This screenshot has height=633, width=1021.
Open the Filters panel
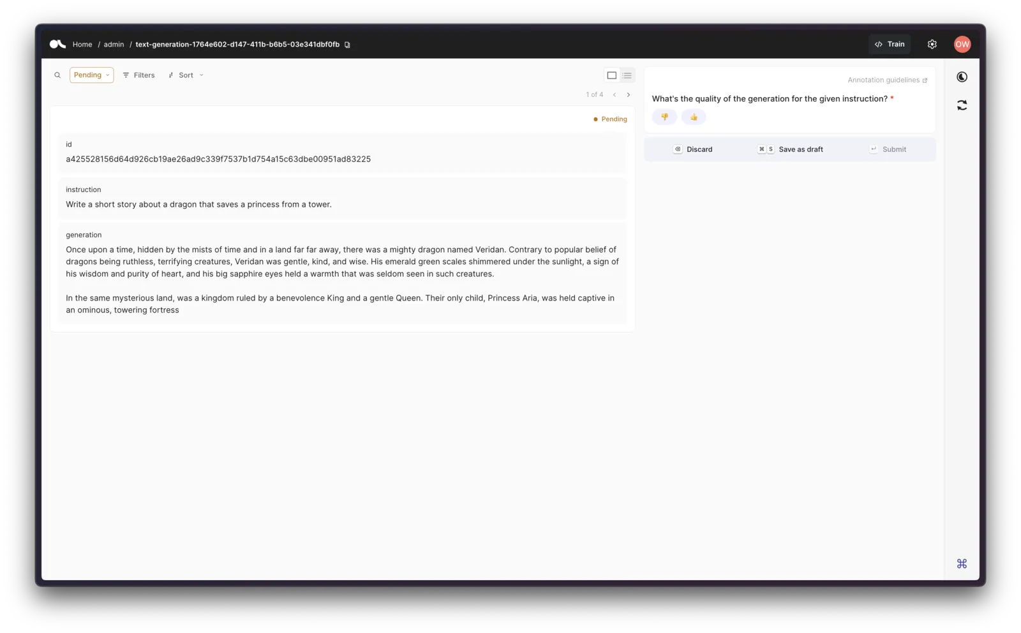point(138,75)
